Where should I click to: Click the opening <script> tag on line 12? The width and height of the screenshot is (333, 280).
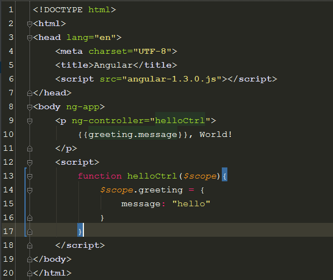pos(77,162)
